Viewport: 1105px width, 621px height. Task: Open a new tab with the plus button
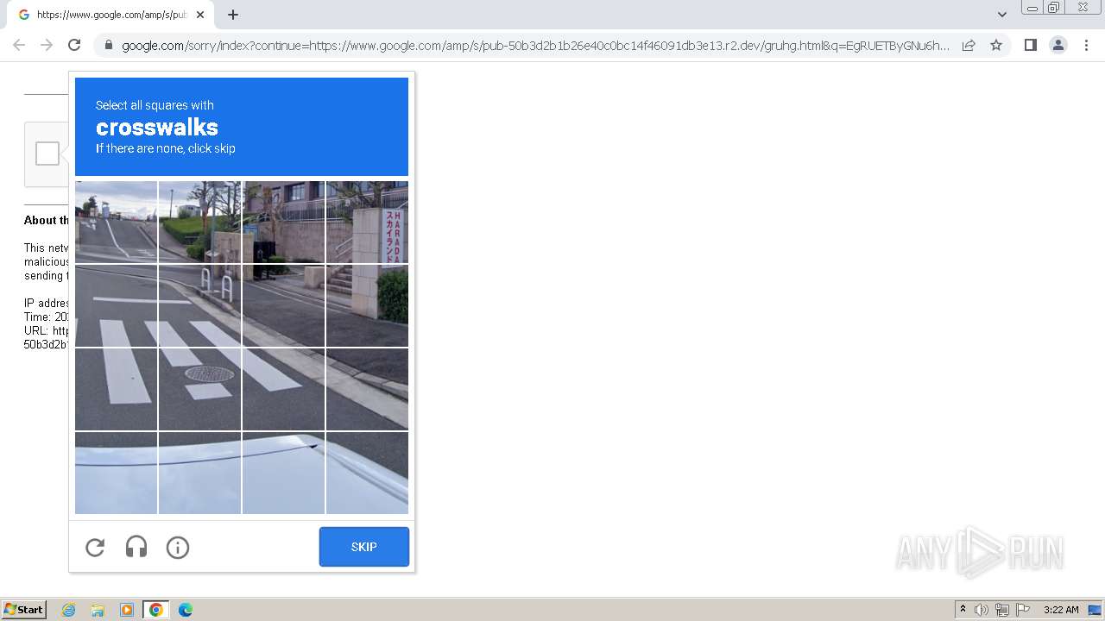(233, 15)
